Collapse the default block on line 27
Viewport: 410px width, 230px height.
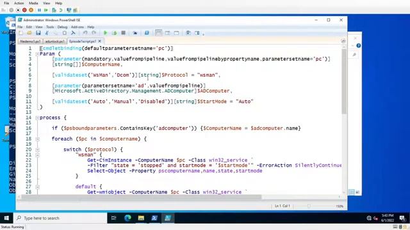point(37,187)
